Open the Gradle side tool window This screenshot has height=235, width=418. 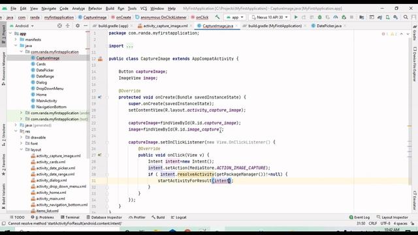coord(415,33)
